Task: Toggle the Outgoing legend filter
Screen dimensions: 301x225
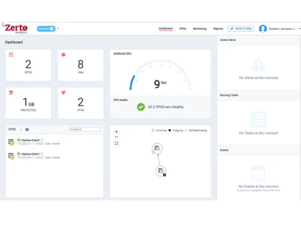Action: pos(176,130)
